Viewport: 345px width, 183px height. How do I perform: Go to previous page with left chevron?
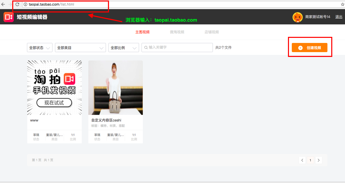(x=302, y=160)
